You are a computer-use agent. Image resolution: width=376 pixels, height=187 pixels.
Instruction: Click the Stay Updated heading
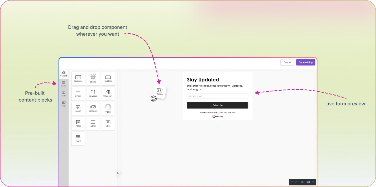[x=203, y=80]
